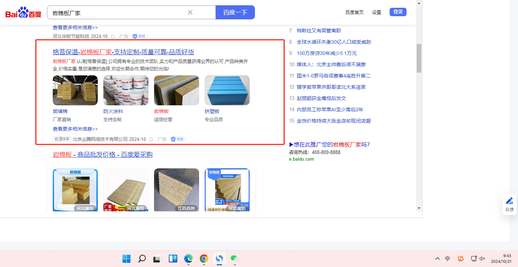Open hot search 全球水循环失衡30亿人口或受威胁
Screen dimensions: 518x267
click(334, 42)
